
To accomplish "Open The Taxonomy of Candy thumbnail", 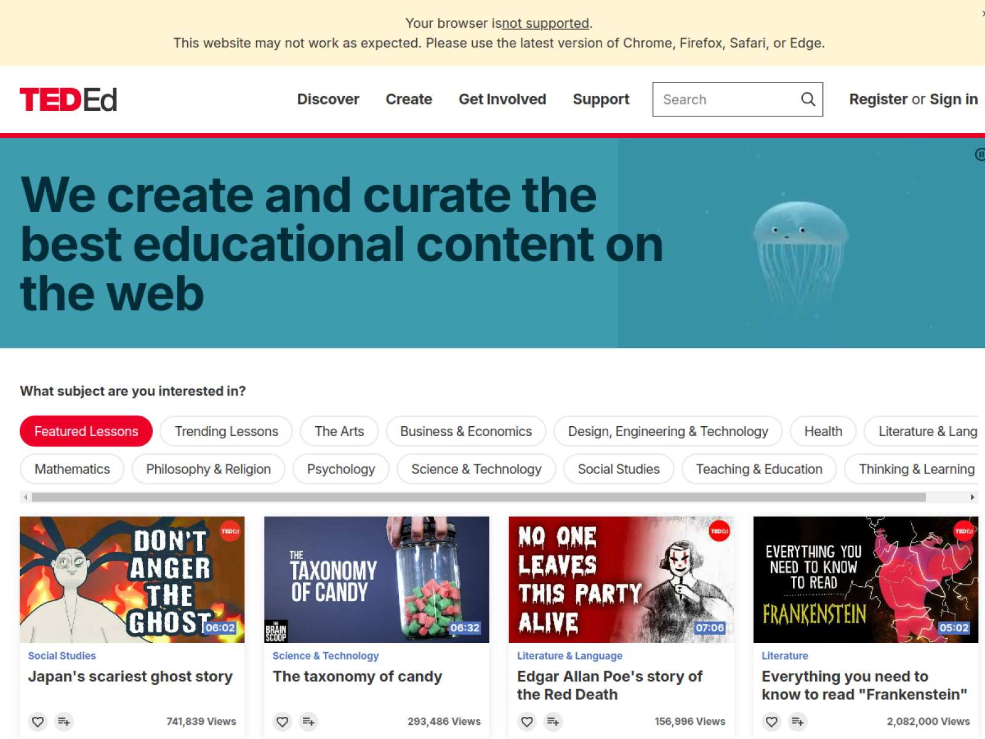I will 376,579.
